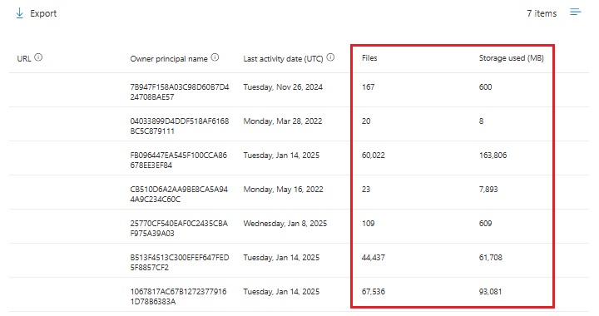Sort by URL column header

coord(23,59)
